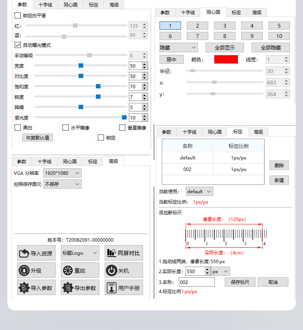Click the 亮度 slider handle
Viewport: 303px width, 330px height.
[x=81, y=65]
